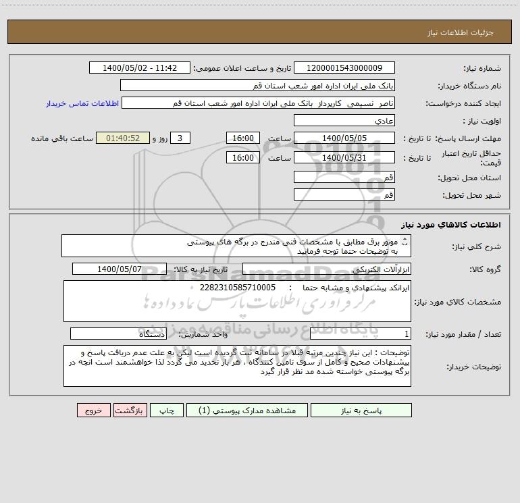
Task: Click the stepper arrows in شرح کلی نیاز box
Action: pos(405,242)
